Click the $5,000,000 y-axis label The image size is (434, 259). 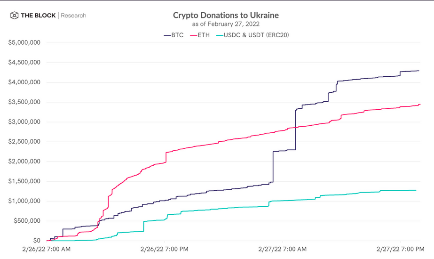(24, 42)
